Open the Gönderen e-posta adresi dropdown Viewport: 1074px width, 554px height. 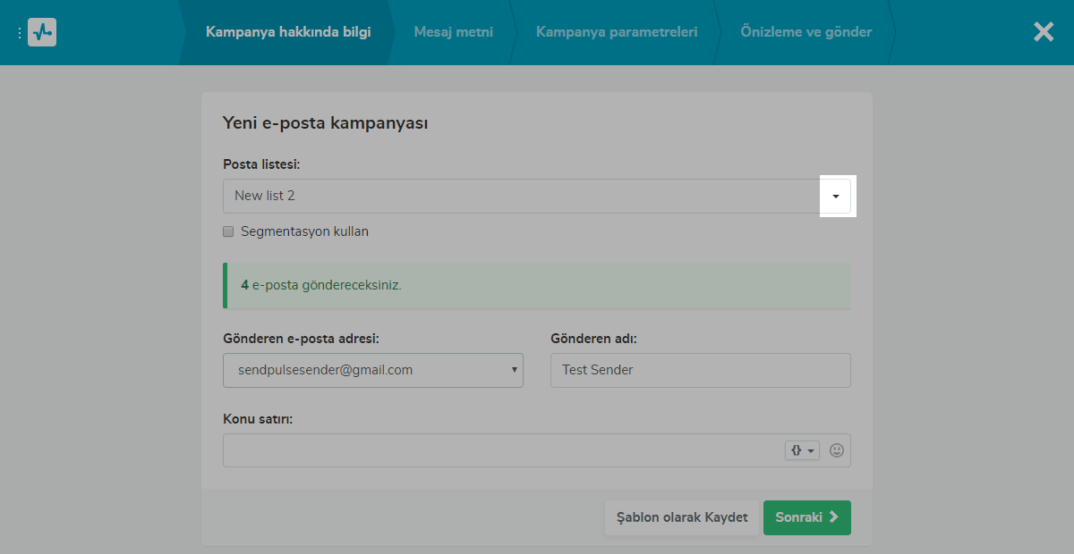tap(372, 370)
